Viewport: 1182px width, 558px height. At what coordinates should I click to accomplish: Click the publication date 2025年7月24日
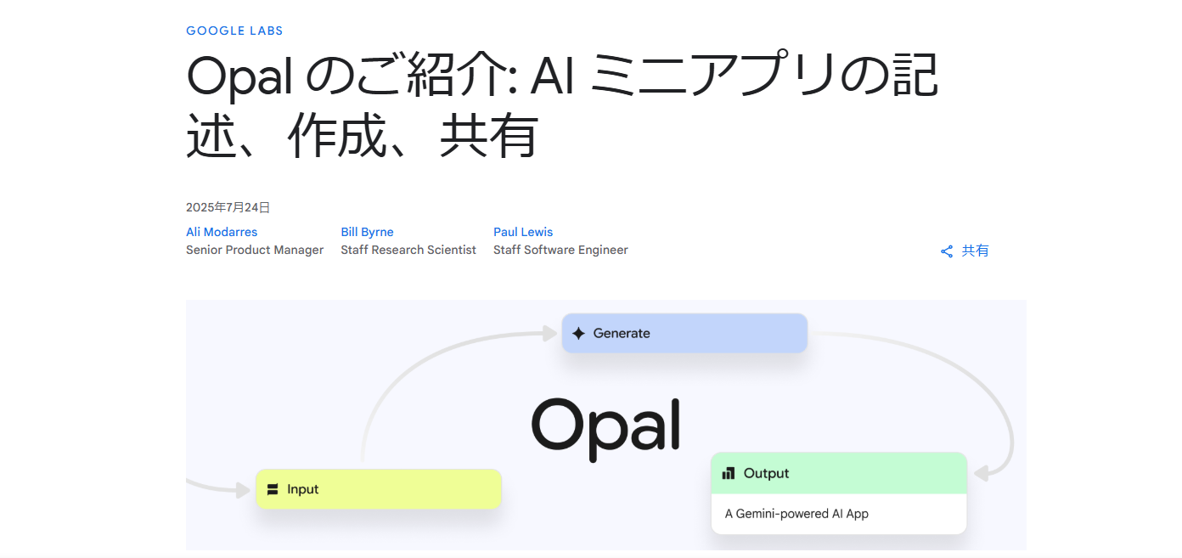click(x=228, y=207)
